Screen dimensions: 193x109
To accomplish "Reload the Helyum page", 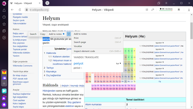I will [x=20, y=10].
